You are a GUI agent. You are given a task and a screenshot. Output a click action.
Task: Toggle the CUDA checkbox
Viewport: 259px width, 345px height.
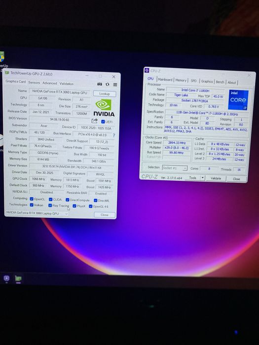point(51,199)
